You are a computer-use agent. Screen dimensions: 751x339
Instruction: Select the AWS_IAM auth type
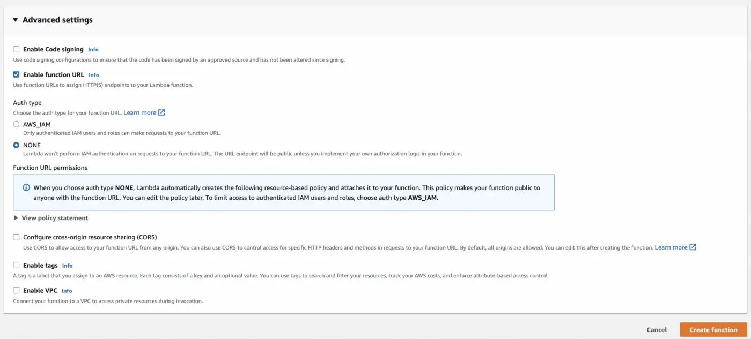[x=16, y=124]
